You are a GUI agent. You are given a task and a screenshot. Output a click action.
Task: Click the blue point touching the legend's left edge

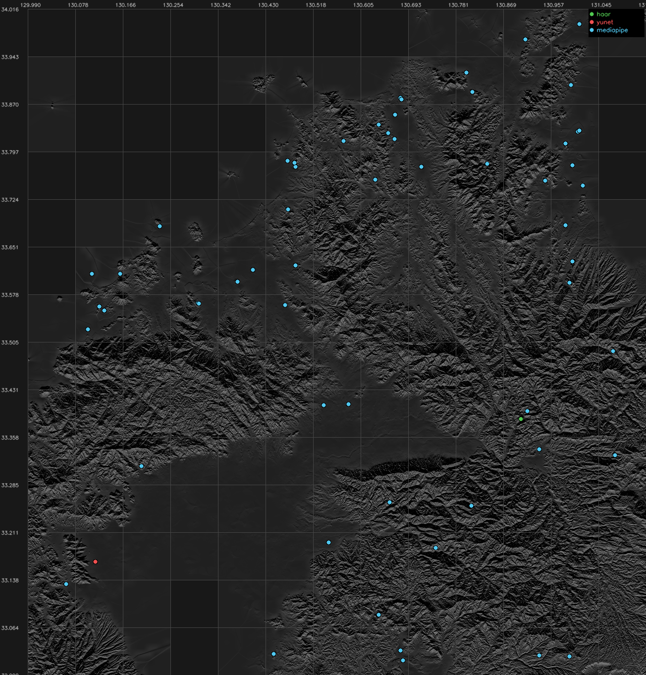579,24
